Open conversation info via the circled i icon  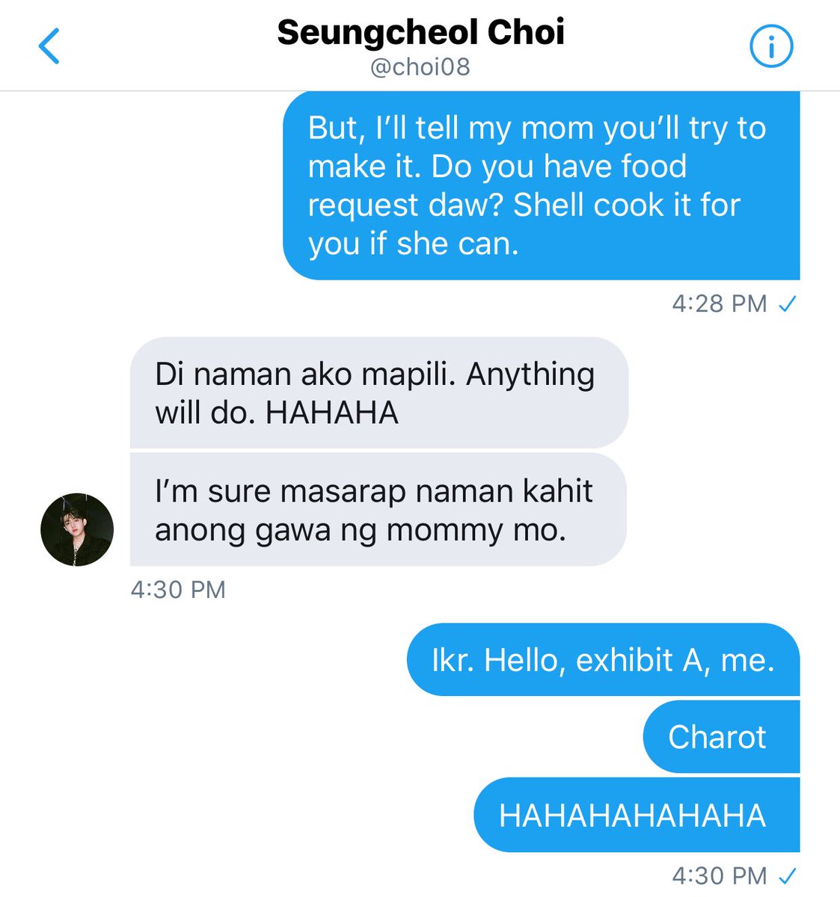771,47
